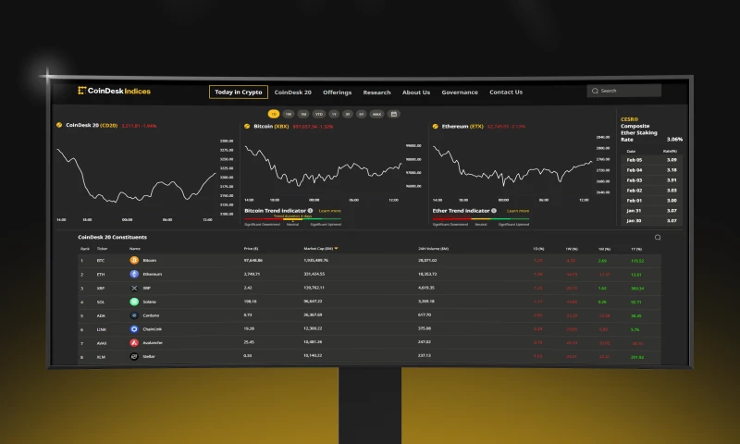Click Learn more beside Ether Trend Indicator
This screenshot has height=444, width=740.
click(x=518, y=211)
